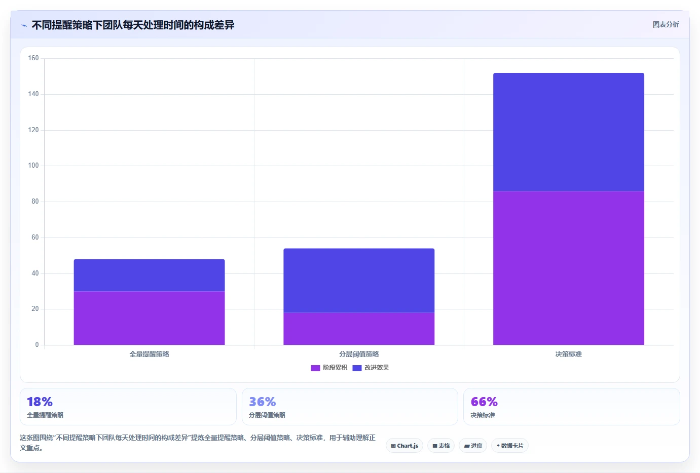Click the chart title 不同提醒策略下团队每天处理时间的构成差异

[x=133, y=25]
